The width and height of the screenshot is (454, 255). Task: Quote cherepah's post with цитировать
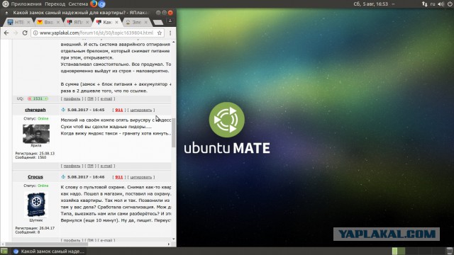[141, 110]
